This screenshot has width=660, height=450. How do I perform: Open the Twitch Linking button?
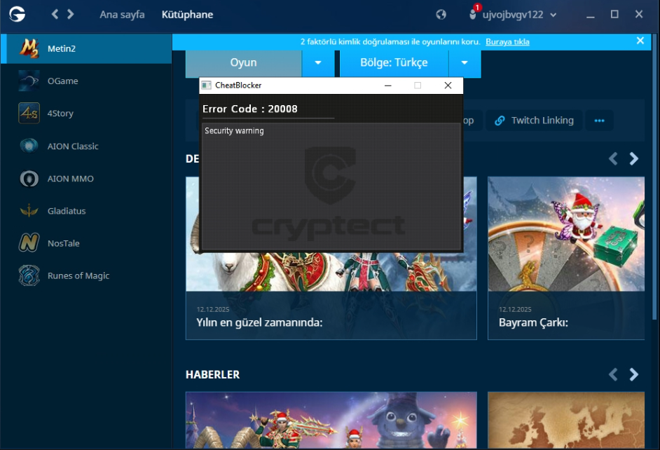[x=534, y=121]
